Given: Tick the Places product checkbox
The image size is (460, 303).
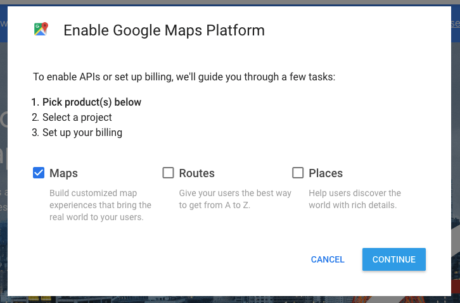Looking at the screenshot, I should 298,173.
